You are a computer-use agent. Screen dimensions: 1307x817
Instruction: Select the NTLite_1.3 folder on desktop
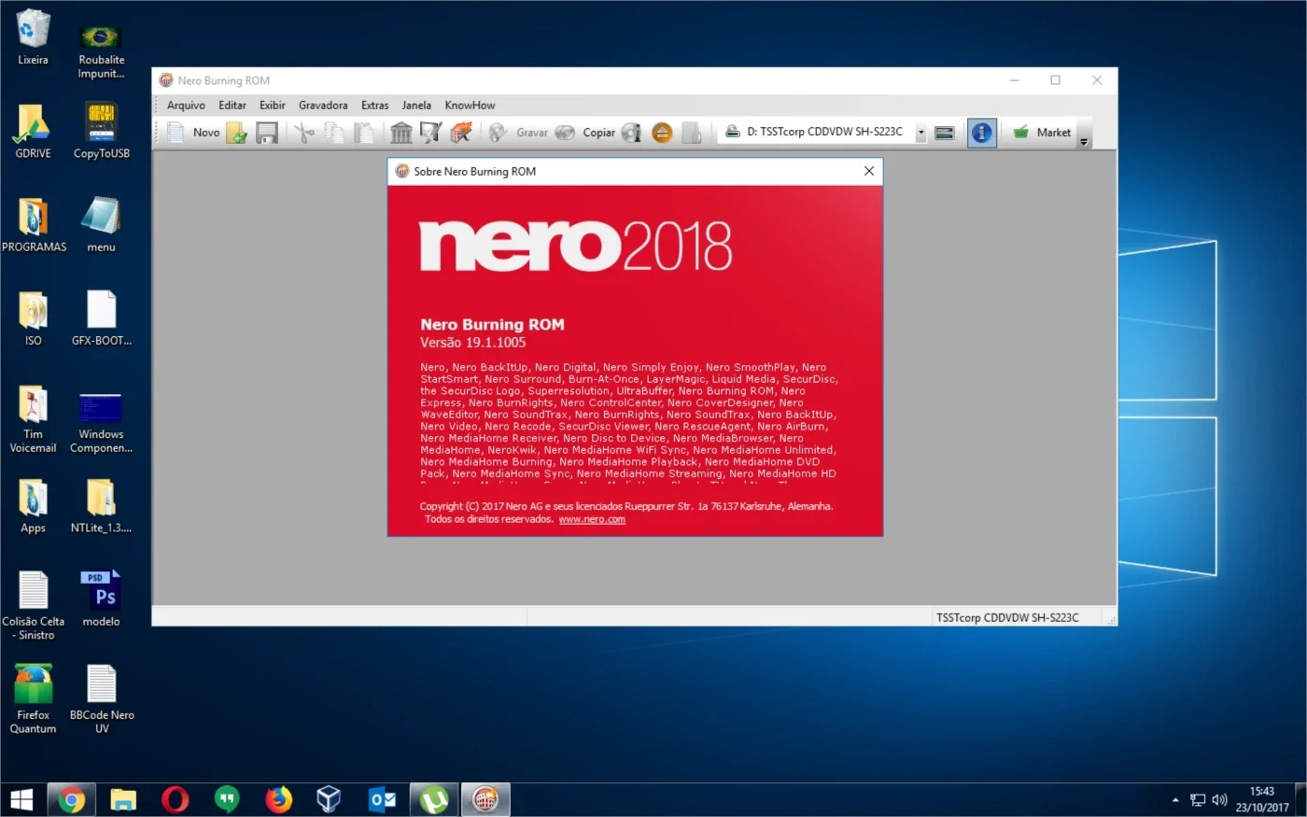pyautogui.click(x=101, y=506)
